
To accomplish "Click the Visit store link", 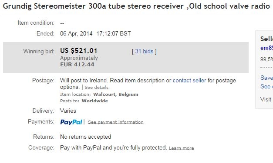I will click(x=266, y=99).
